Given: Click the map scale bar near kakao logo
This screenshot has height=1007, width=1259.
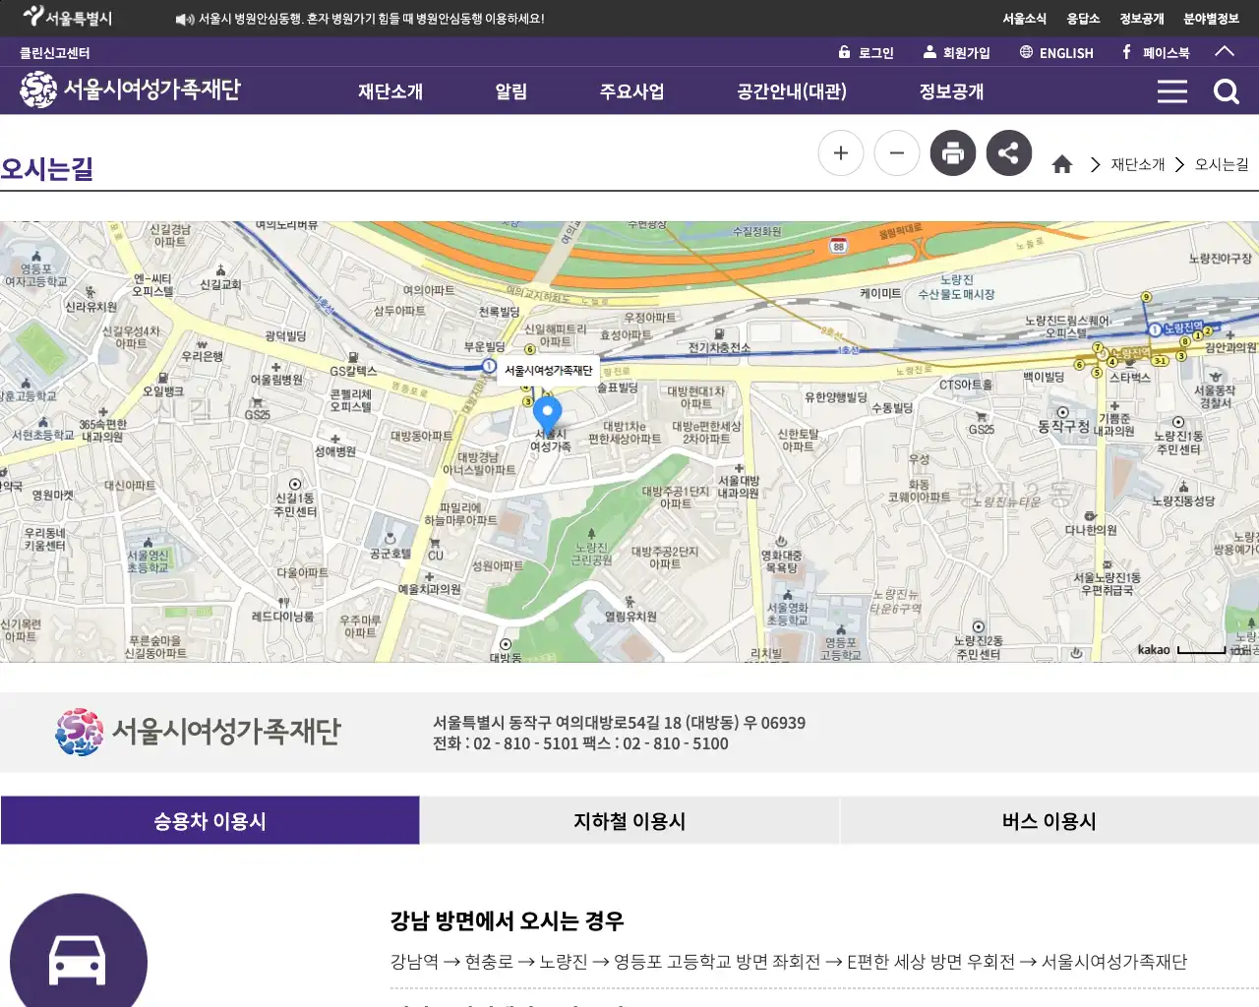Looking at the screenshot, I should [1202, 650].
